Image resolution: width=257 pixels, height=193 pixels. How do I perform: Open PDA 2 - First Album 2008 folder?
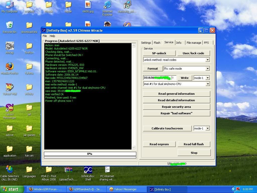tap(49, 173)
